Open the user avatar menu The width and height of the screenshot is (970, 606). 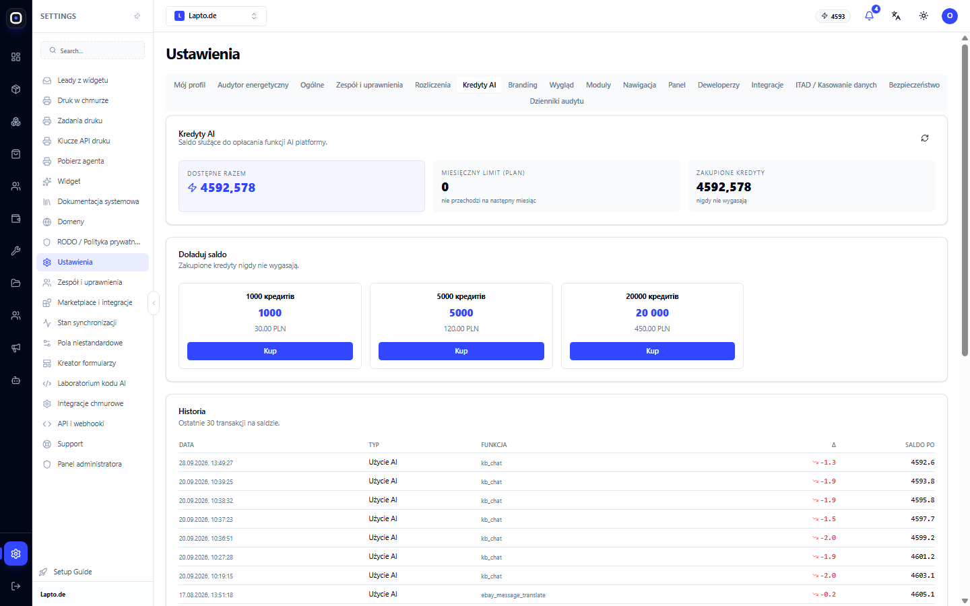click(950, 15)
